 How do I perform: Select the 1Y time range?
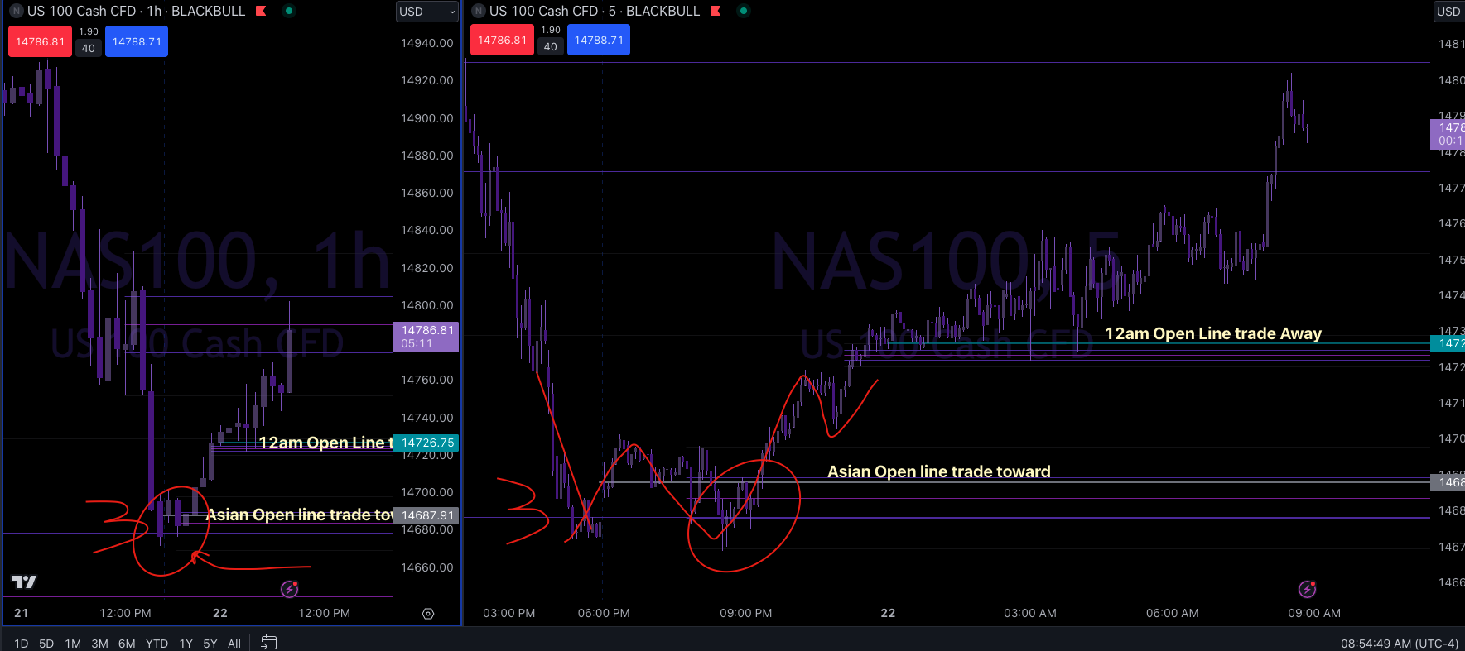pos(186,644)
